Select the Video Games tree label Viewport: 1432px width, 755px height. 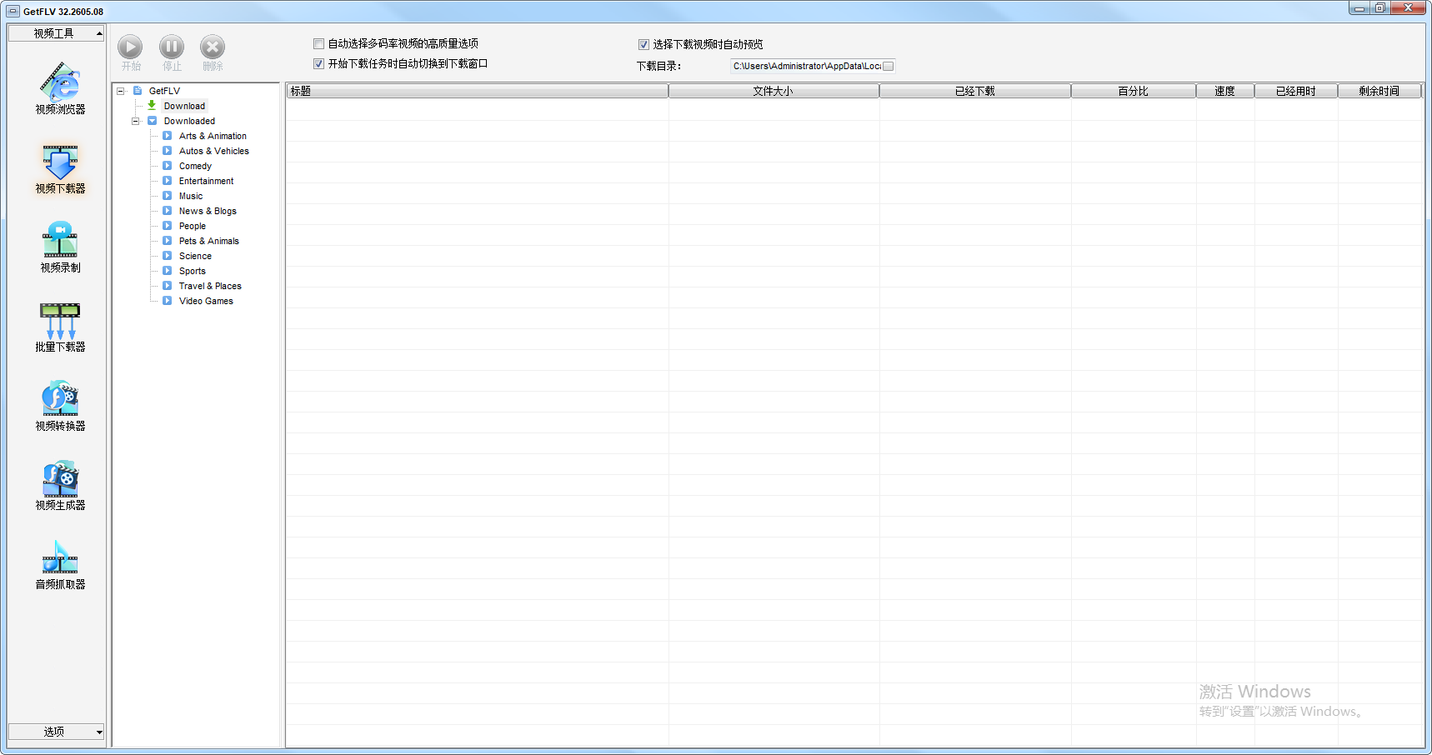[206, 301]
